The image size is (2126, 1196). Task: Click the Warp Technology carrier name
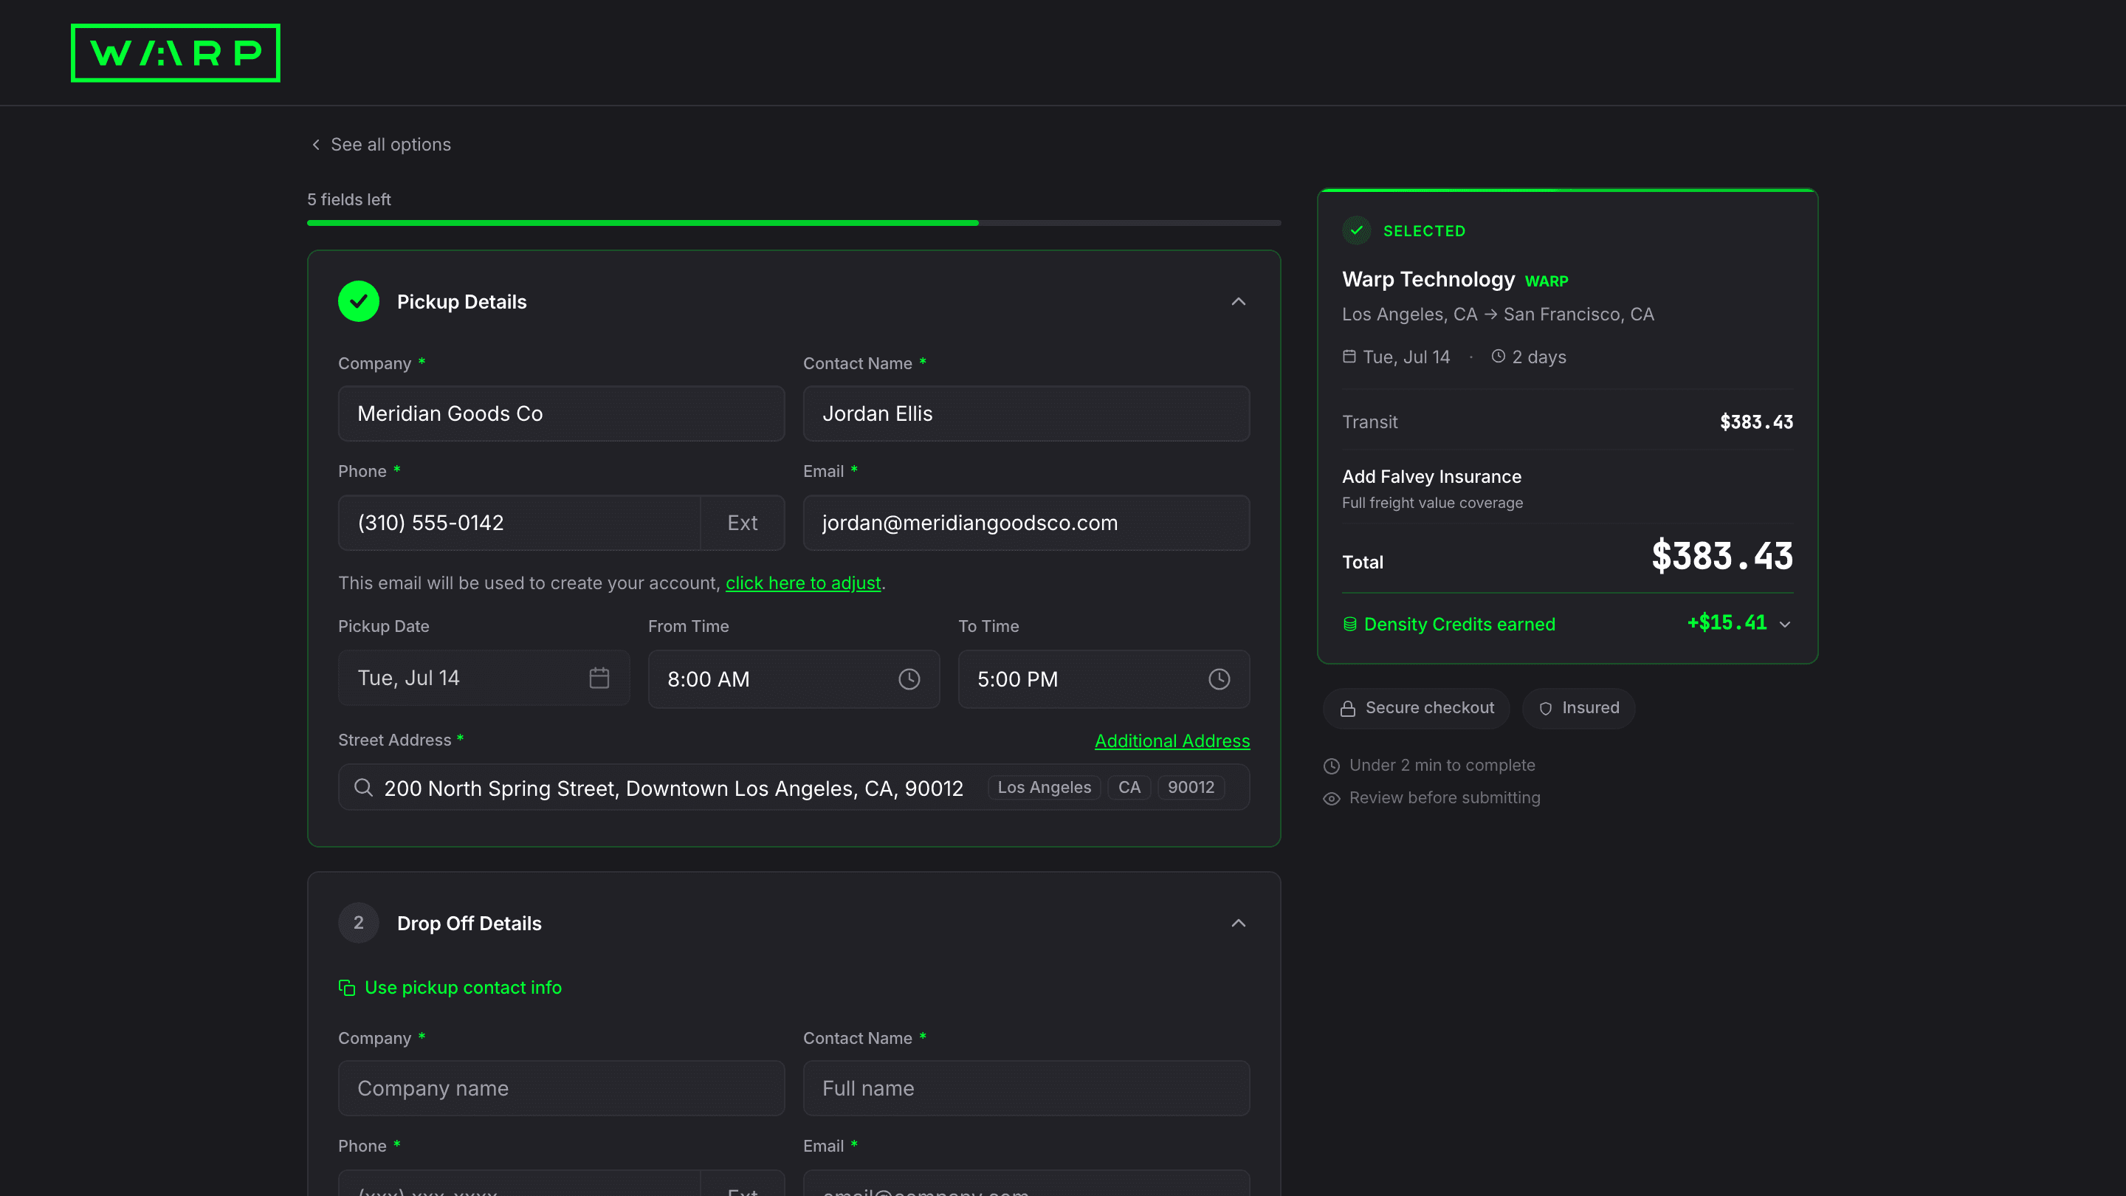1428,279
